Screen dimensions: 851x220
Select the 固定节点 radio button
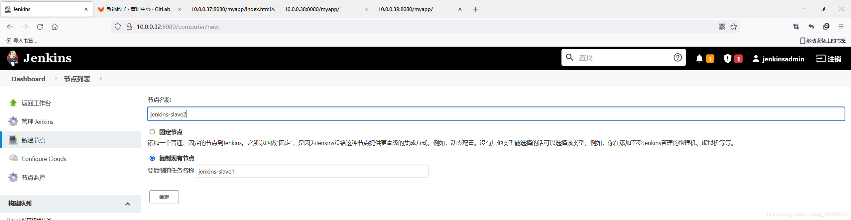pyautogui.click(x=152, y=132)
